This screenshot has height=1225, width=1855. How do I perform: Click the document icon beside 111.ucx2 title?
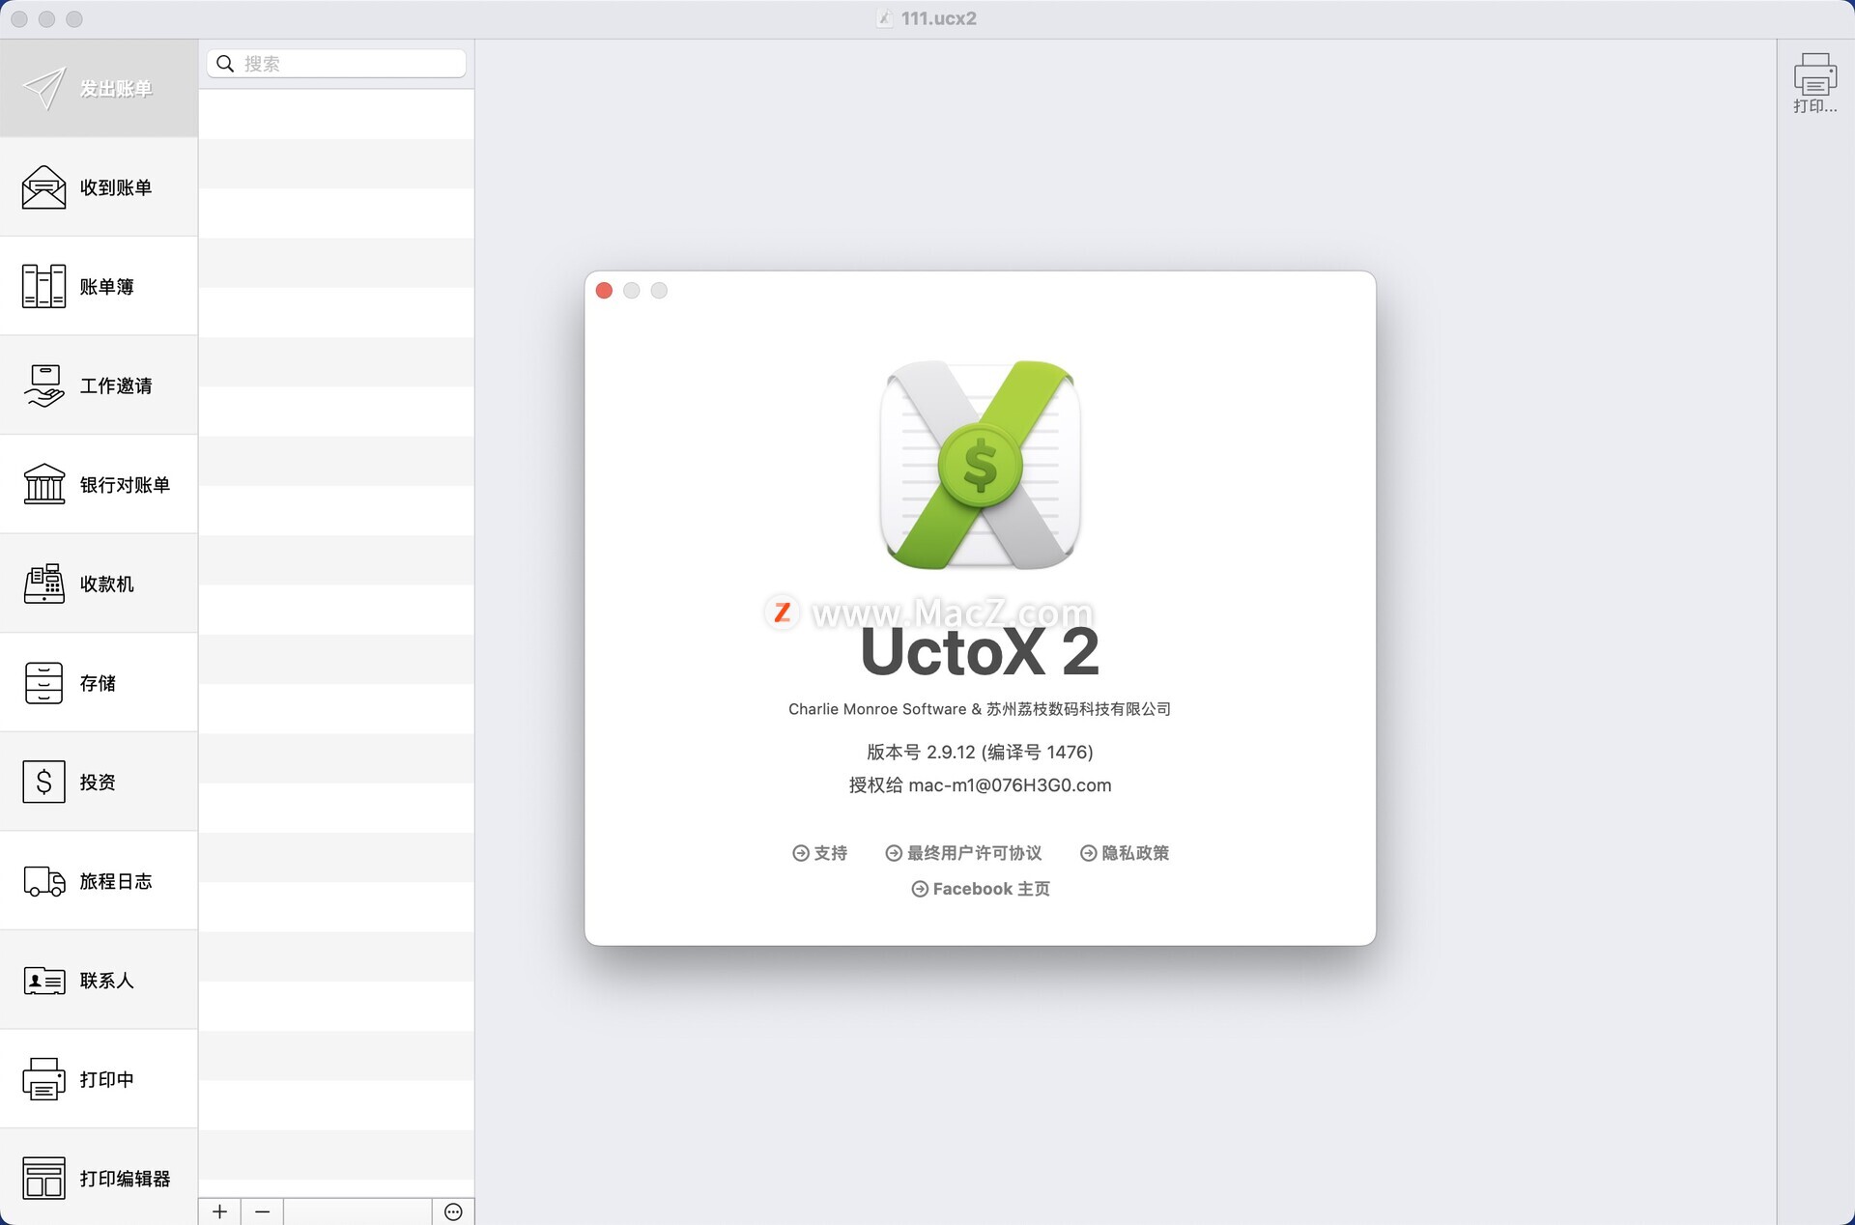pyautogui.click(x=884, y=18)
